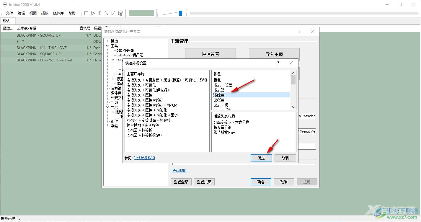Click the 重置页面 button

pos(204,182)
